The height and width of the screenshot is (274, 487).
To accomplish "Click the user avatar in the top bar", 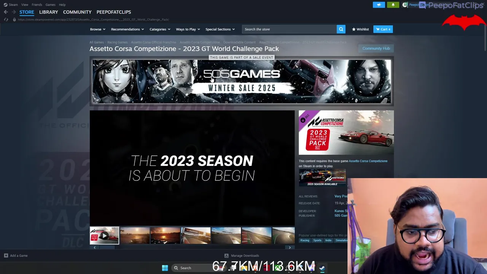I will tap(405, 5).
